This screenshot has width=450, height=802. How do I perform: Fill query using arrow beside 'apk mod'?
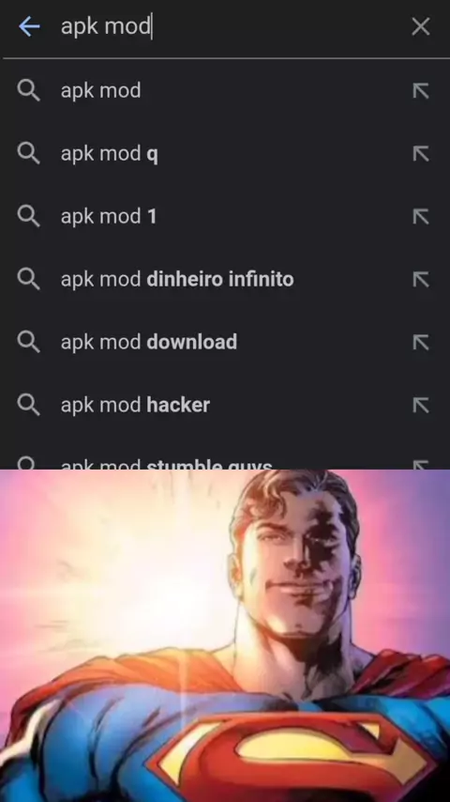pos(420,91)
